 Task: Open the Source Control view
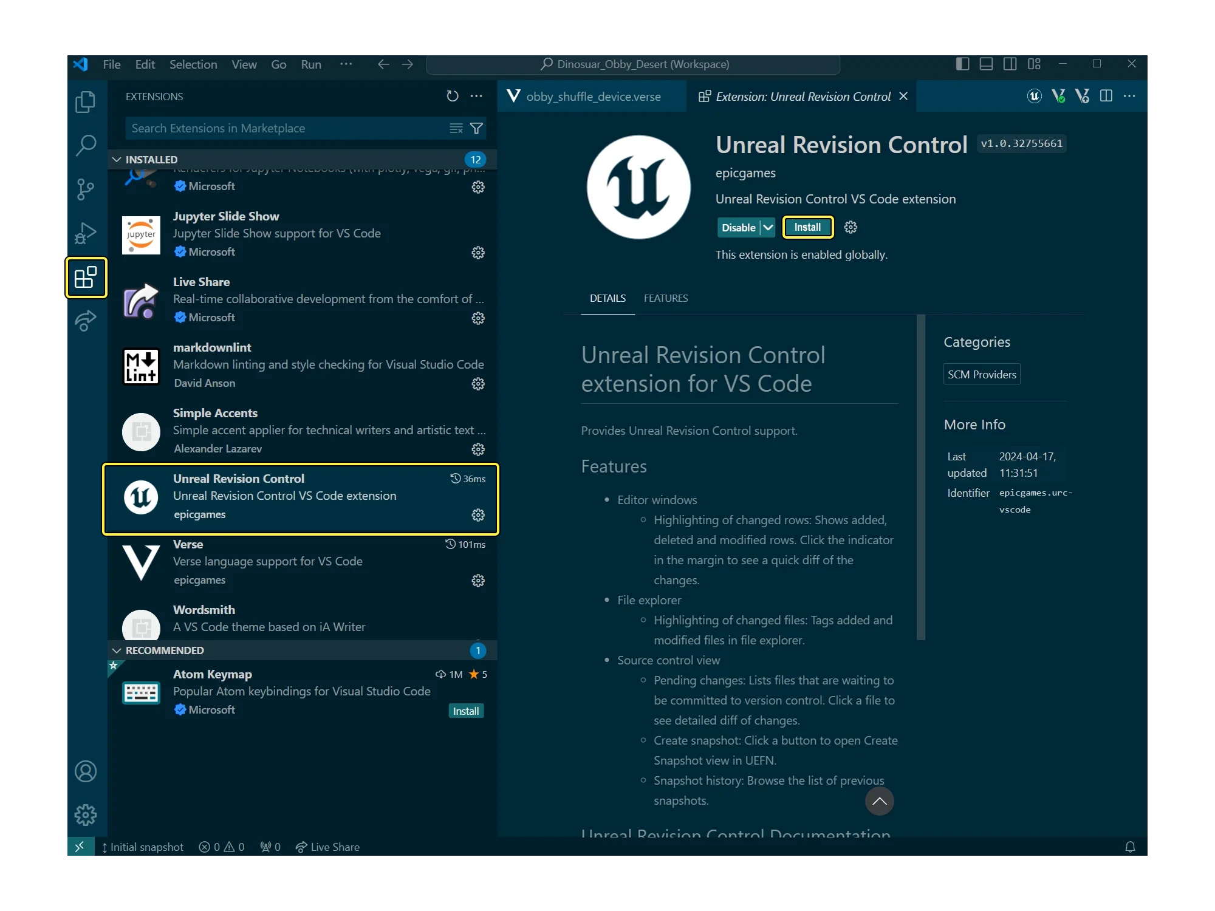pyautogui.click(x=86, y=189)
